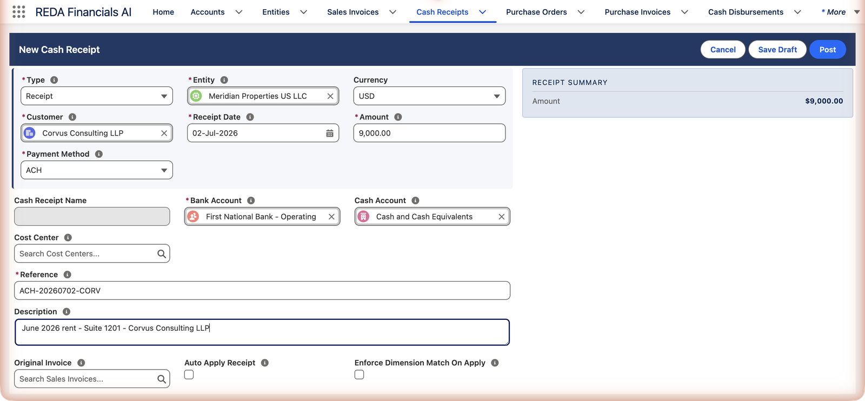Click the info icon beside Customer label

click(x=72, y=117)
